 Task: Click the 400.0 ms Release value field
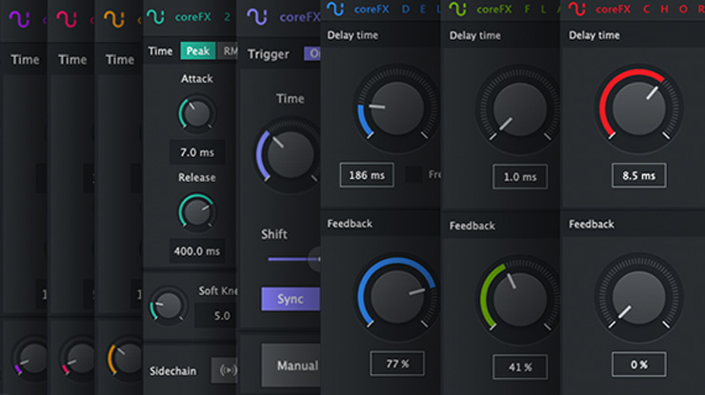197,250
